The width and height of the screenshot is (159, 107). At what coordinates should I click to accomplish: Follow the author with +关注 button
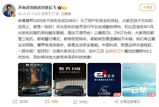point(148,7)
